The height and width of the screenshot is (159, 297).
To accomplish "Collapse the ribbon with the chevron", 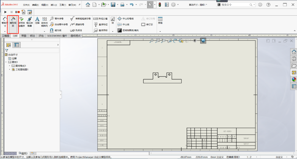I will pyautogui.click(x=295, y=31).
